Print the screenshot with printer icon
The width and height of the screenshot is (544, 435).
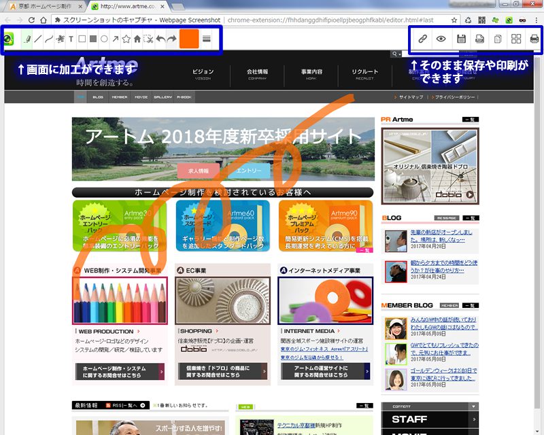coord(534,39)
